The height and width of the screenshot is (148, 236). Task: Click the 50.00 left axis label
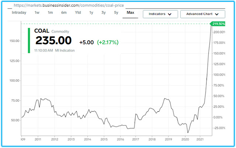click(15, 120)
